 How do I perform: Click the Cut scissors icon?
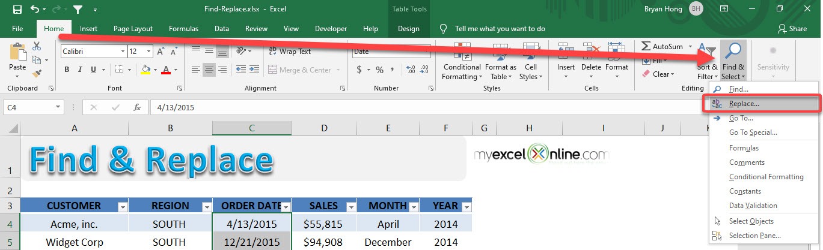click(37, 46)
